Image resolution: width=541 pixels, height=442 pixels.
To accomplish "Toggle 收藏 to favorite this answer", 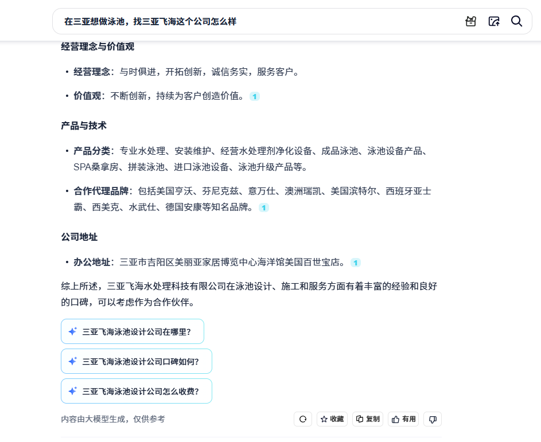I will (x=332, y=419).
